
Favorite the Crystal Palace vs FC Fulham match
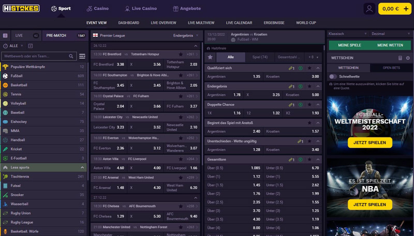[x=181, y=96]
